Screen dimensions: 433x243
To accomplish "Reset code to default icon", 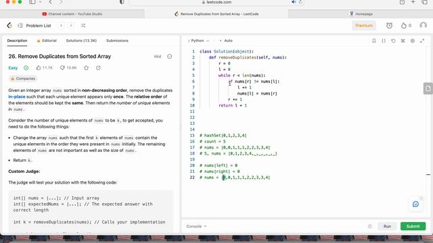I will click(x=393, y=40).
